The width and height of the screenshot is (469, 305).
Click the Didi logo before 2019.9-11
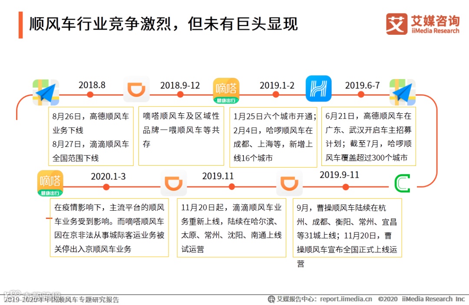(289, 183)
